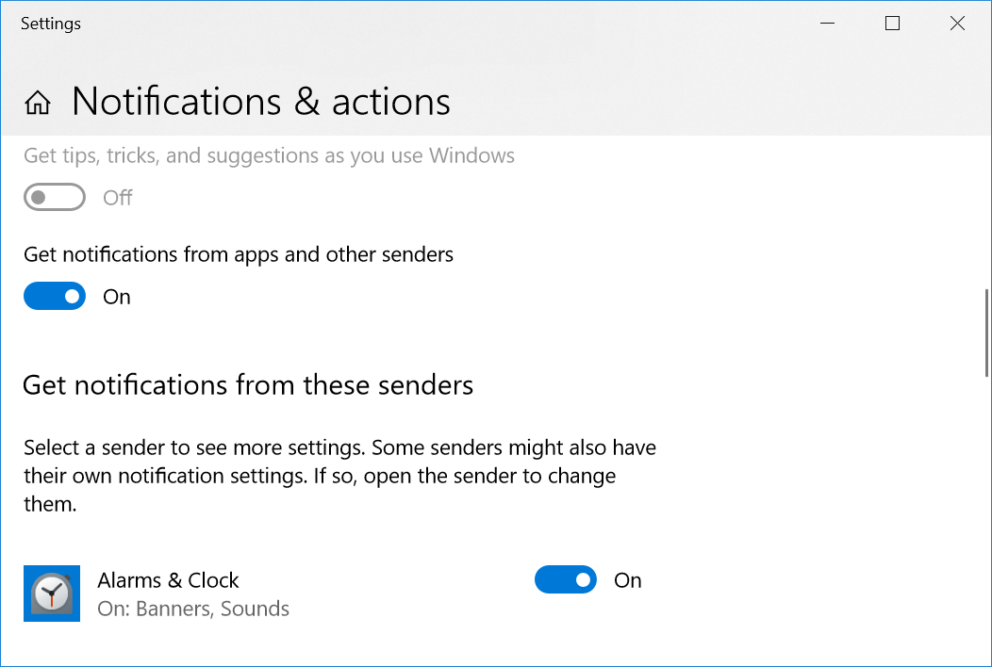Screen dimensions: 992x667
Task: Minimize the Settings window
Action: (828, 24)
